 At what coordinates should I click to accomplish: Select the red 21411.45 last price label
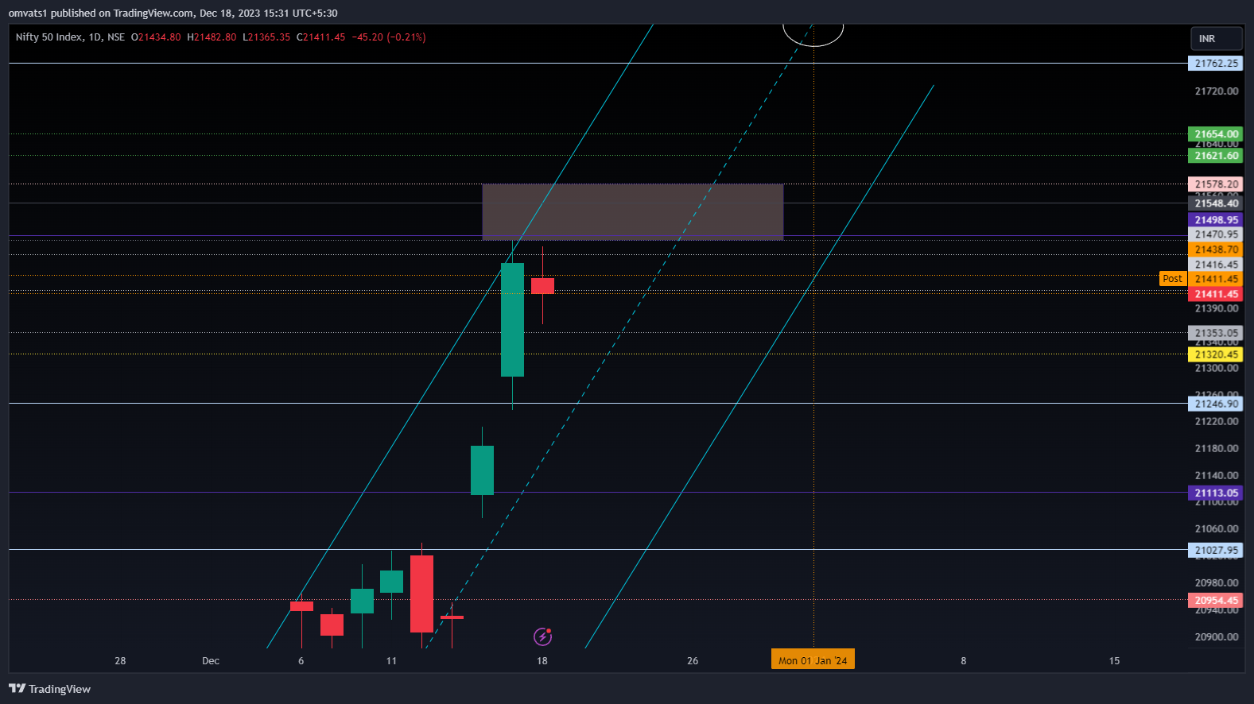(x=1216, y=294)
